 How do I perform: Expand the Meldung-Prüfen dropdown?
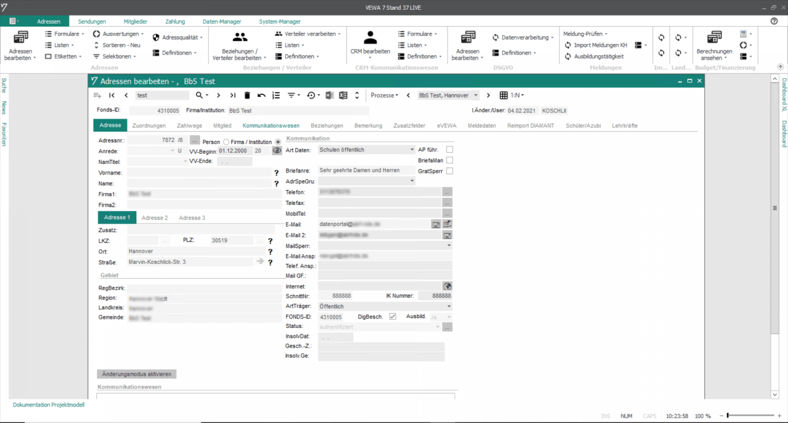pos(586,34)
